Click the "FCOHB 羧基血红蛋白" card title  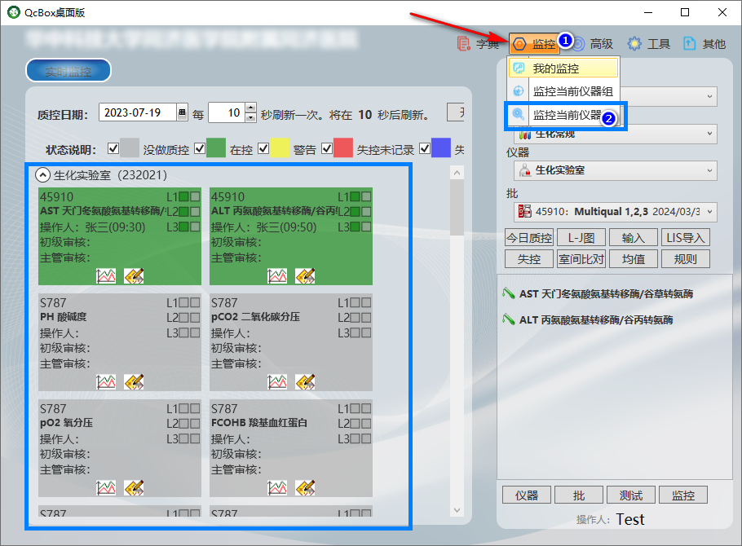click(x=259, y=422)
